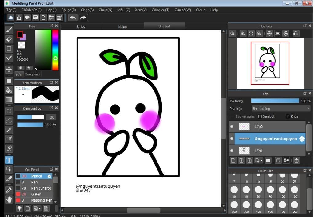Select the Gradient tool
The width and height of the screenshot is (315, 217).
[x=9, y=100]
